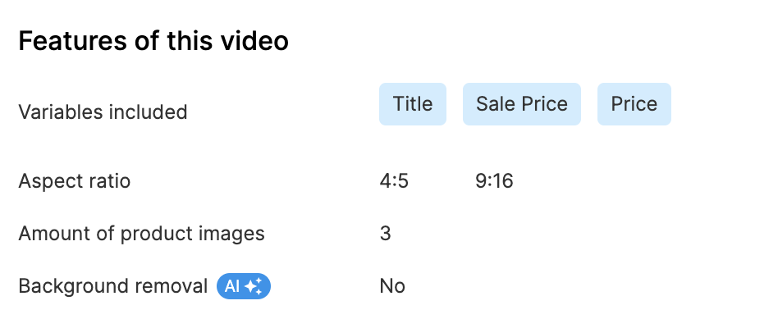Choose the 4:5 aspect ratio
This screenshot has width=778, height=328.
click(394, 181)
